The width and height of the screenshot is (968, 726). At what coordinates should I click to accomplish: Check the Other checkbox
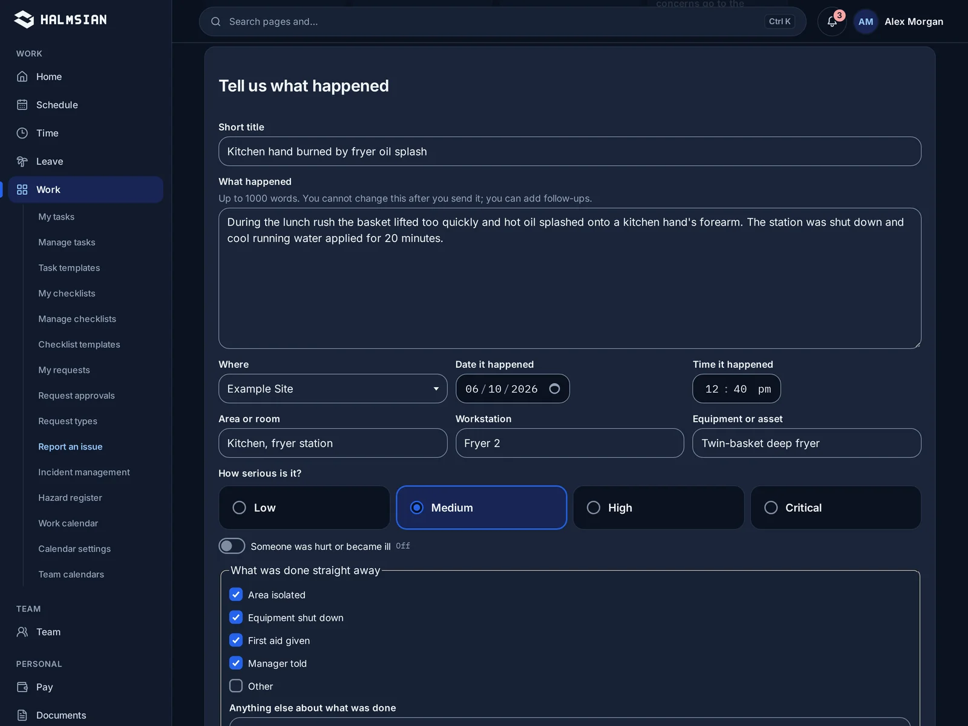click(x=236, y=686)
